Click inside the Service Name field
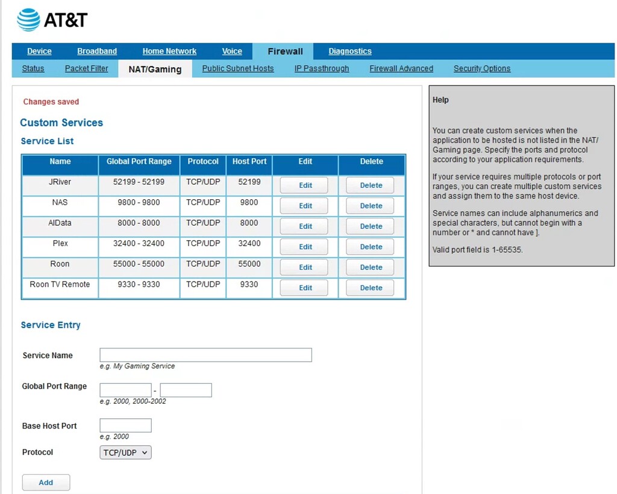Screen dimensions: 617x494 [x=205, y=354]
